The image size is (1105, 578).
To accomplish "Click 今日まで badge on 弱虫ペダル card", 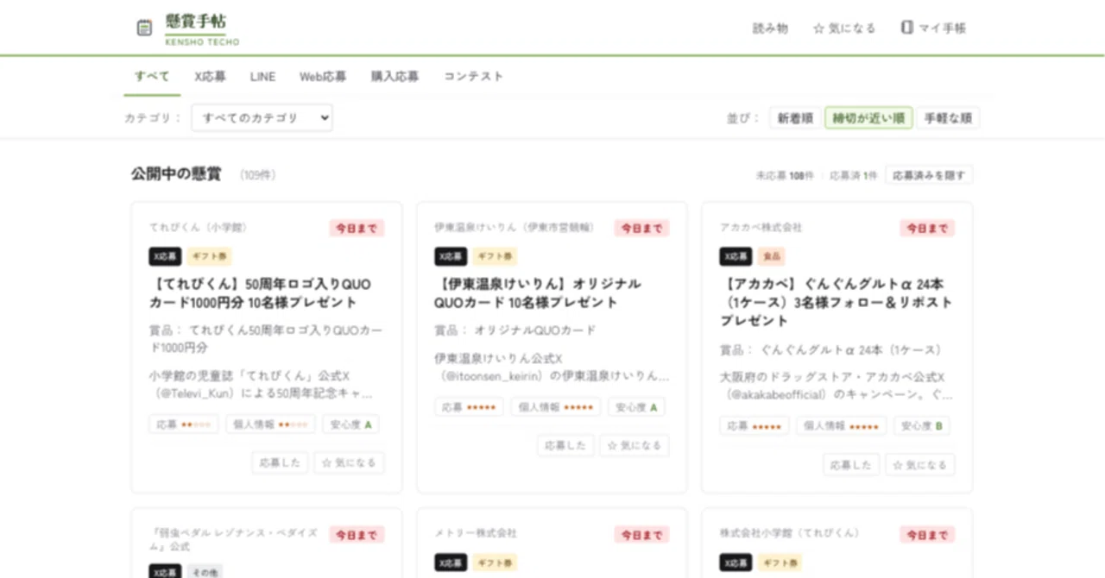I will (x=357, y=535).
